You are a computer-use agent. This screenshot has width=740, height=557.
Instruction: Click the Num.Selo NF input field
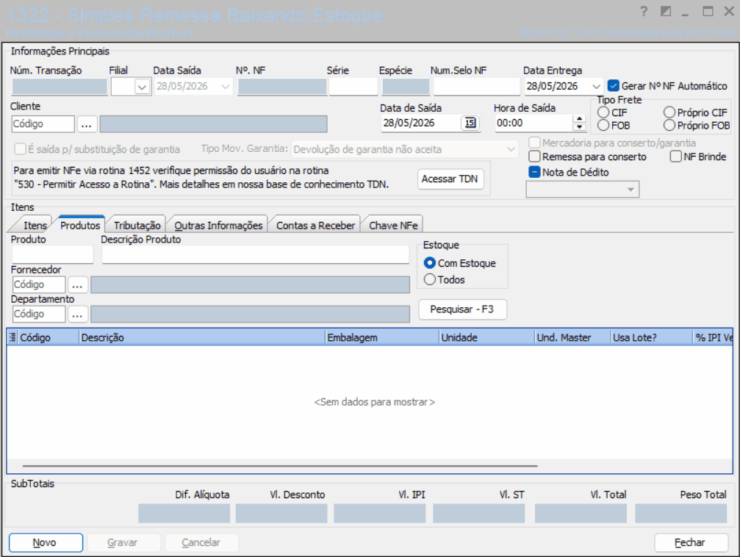click(x=477, y=87)
